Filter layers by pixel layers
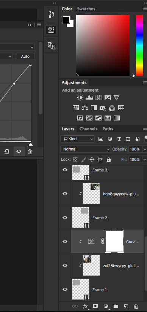Screen dimensions: 147x312 click(101, 139)
